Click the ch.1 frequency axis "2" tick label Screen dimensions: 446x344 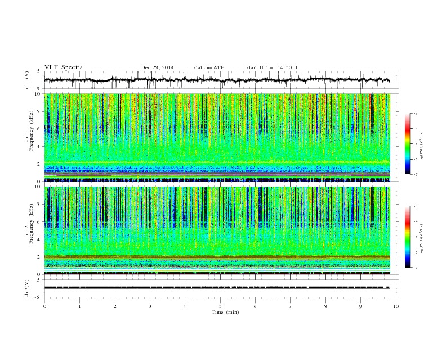[x=39, y=164]
